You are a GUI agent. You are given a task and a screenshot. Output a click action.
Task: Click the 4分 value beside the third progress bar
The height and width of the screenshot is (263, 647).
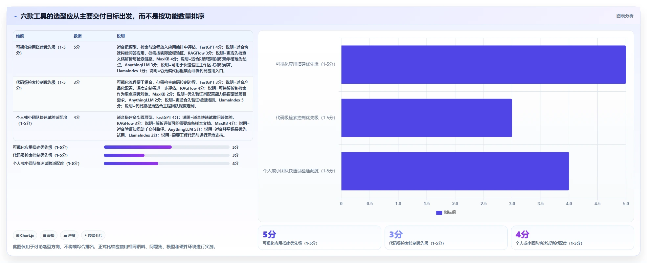point(235,164)
